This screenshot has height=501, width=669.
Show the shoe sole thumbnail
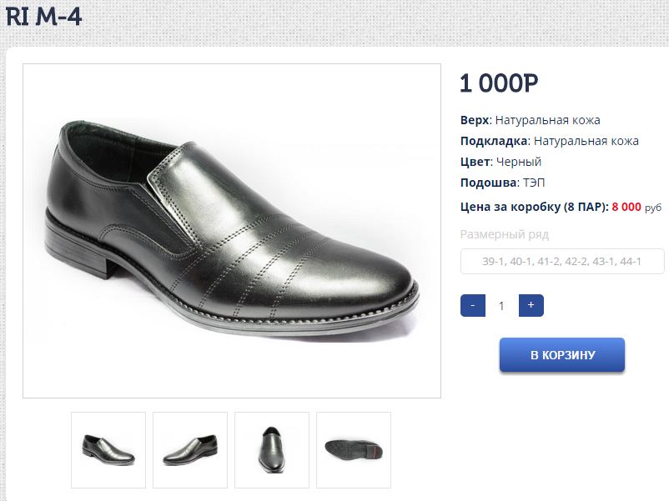pyautogui.click(x=354, y=449)
